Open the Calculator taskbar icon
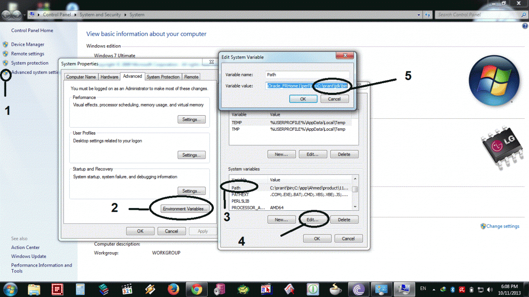Image resolution: width=529 pixels, height=297 pixels. [x=80, y=289]
